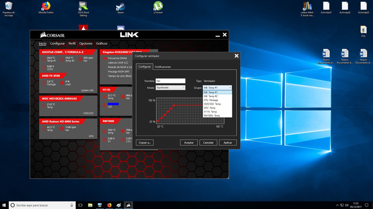Click the Aceptar button
The height and width of the screenshot is (209, 373).
coord(189,143)
